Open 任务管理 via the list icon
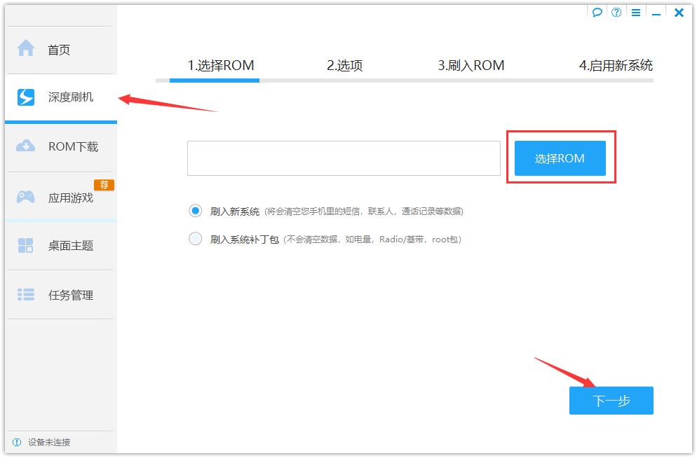Image resolution: width=697 pixels, height=458 pixels. click(25, 295)
